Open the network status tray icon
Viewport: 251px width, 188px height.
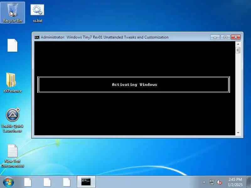pos(211,182)
